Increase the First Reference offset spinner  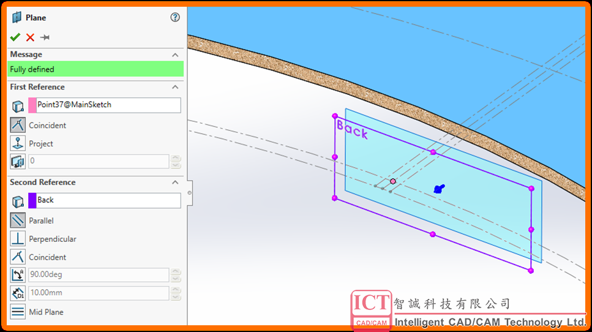coord(176,158)
